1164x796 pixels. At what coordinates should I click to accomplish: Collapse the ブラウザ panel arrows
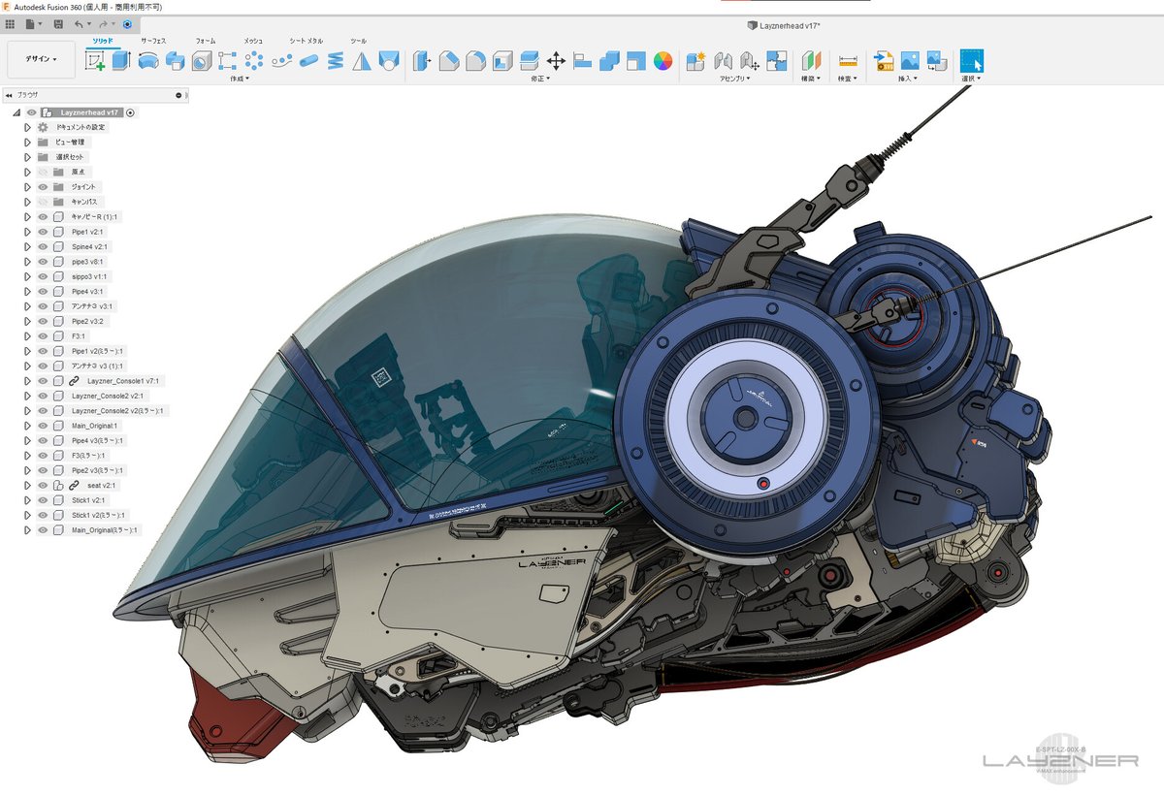pyautogui.click(x=9, y=95)
